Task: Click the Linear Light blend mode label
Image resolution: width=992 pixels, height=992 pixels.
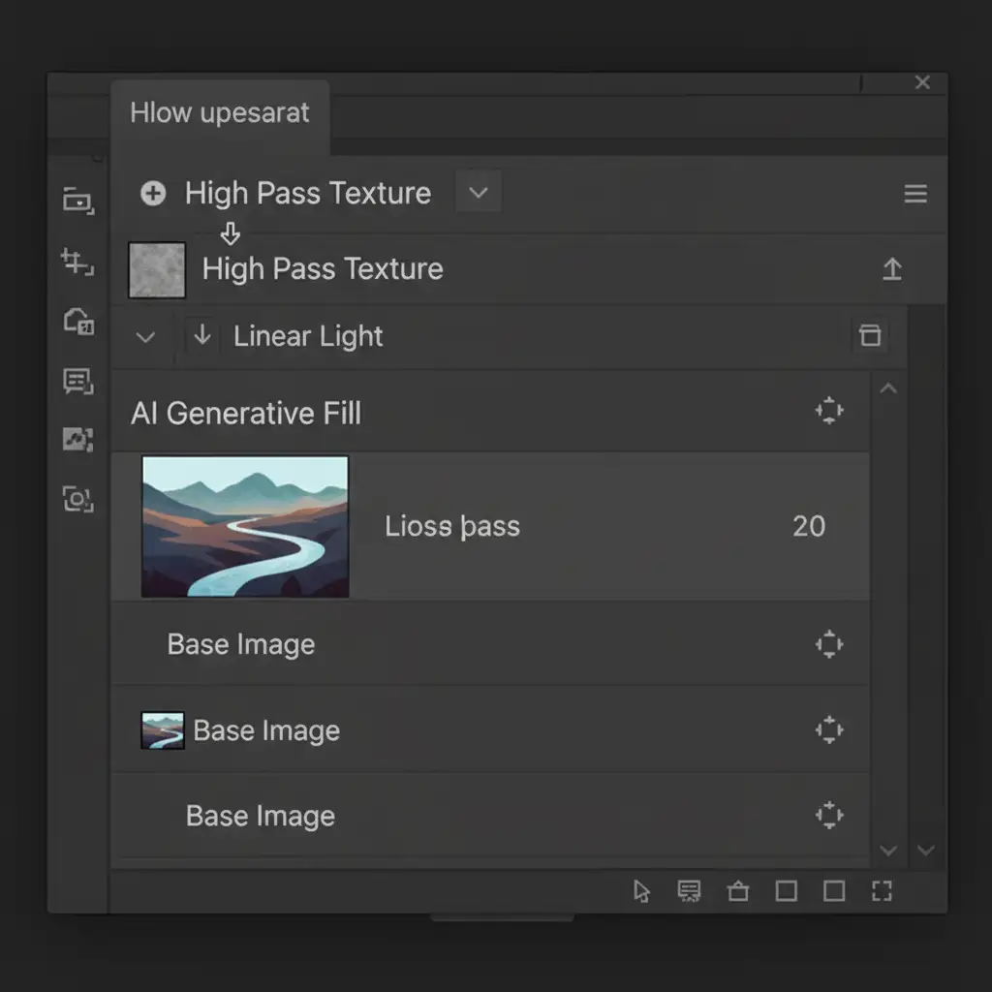Action: click(x=308, y=337)
